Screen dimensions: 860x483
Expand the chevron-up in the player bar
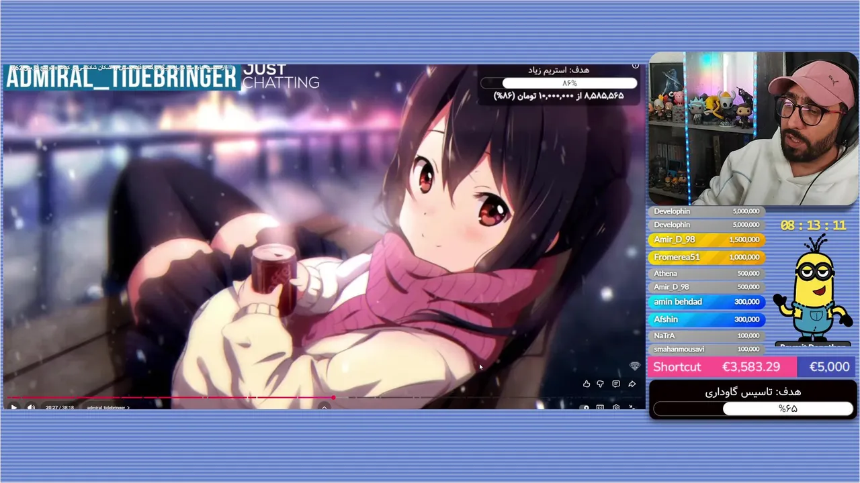tap(325, 407)
